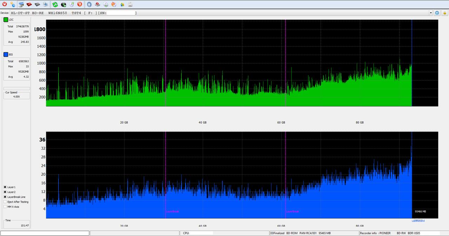449x236 pixels.
Task: Click the PAN-RC4/001 media ID in status bar
Action: coord(308,233)
